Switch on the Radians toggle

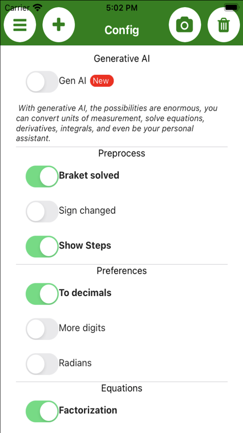tap(42, 364)
